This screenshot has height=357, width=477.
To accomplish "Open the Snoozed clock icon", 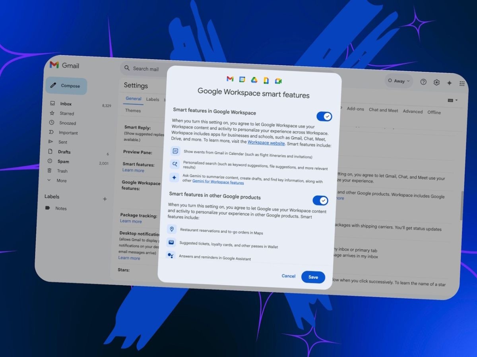I will click(51, 123).
